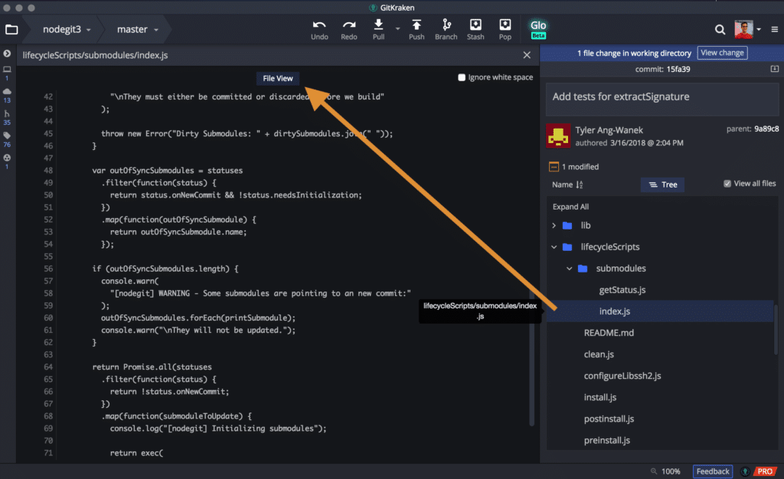The image size is (784, 479).
Task: Show remotes cloud icon in sidebar
Action: (7, 95)
